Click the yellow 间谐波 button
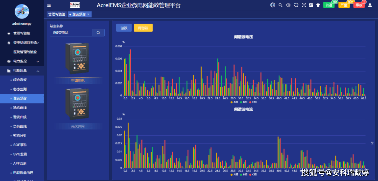This screenshot has height=181, width=378. coord(143,28)
